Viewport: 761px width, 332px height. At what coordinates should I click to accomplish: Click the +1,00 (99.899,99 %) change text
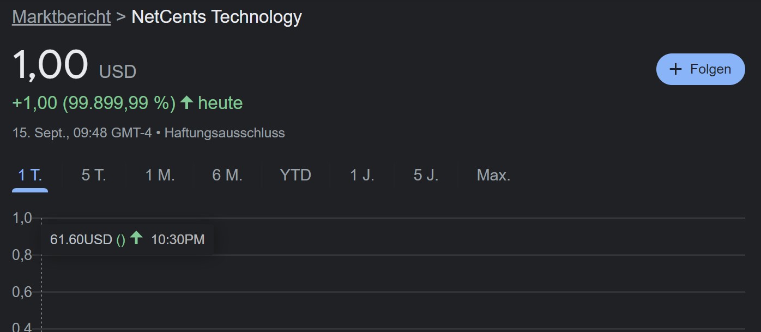click(x=94, y=103)
